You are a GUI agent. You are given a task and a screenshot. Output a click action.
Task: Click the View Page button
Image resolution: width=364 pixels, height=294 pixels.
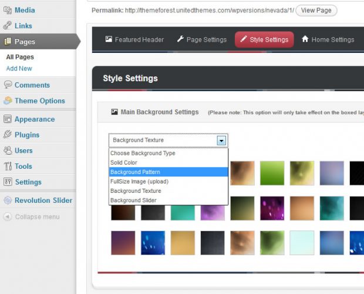[x=316, y=11]
